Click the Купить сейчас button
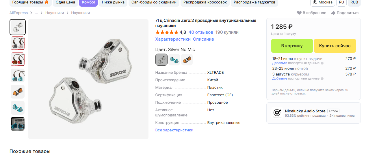Image resolution: width=379 pixels, height=153 pixels. point(335,46)
